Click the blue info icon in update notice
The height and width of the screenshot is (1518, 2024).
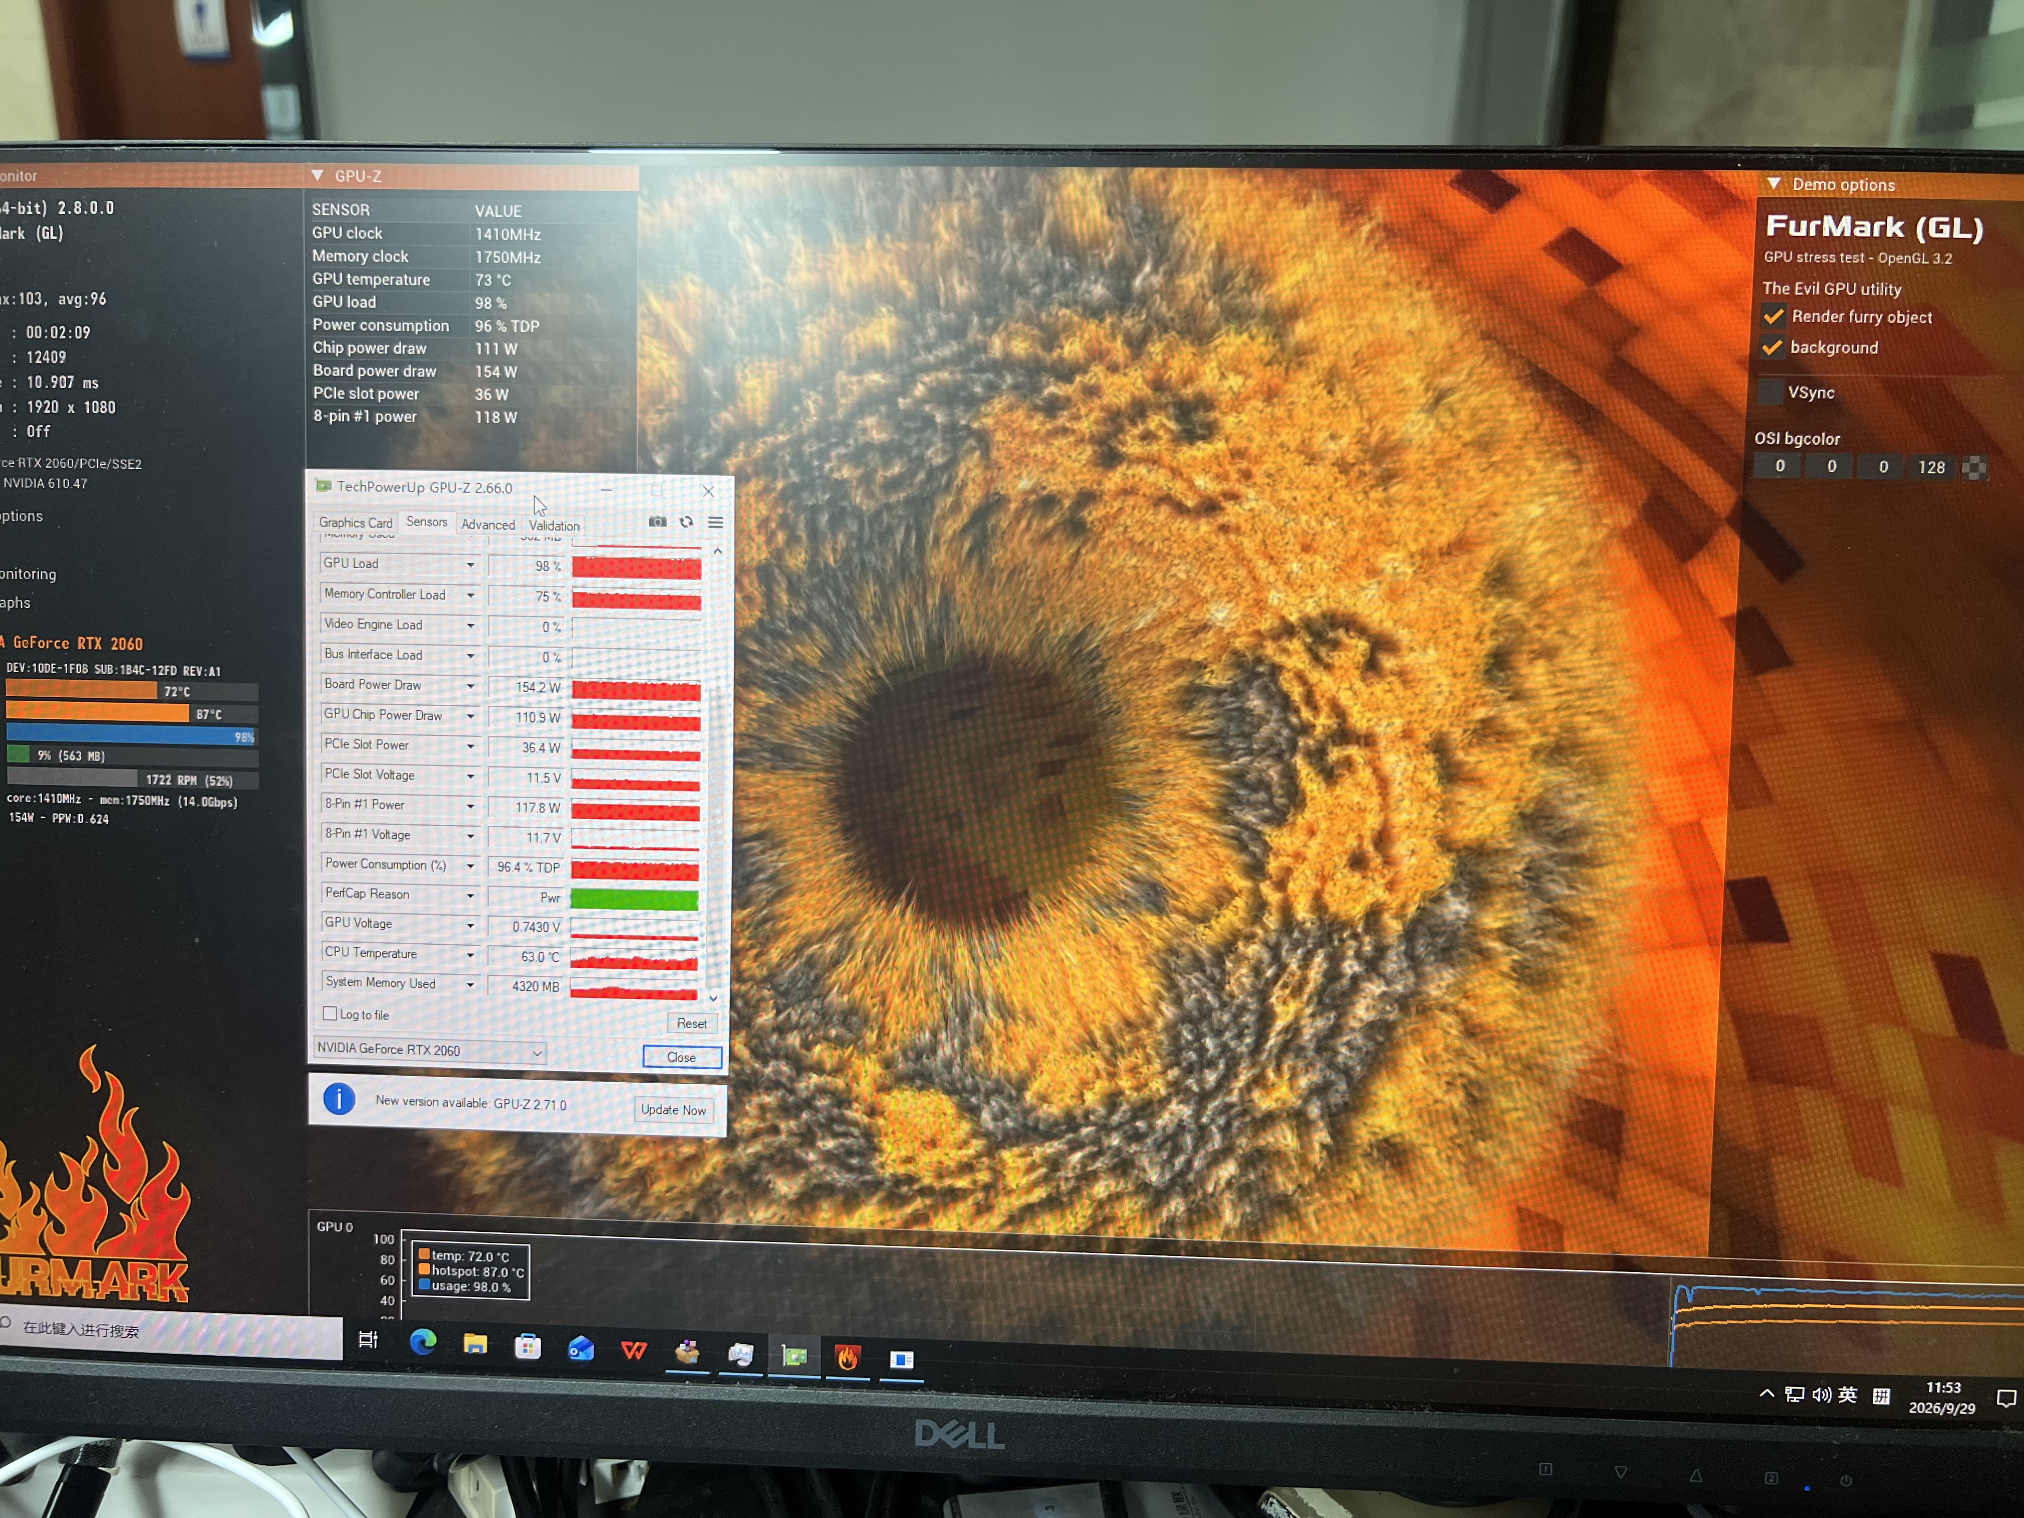(338, 1098)
